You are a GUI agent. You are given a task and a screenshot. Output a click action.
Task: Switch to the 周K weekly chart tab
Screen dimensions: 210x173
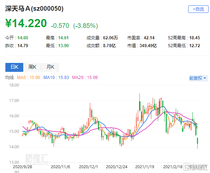click(32, 67)
